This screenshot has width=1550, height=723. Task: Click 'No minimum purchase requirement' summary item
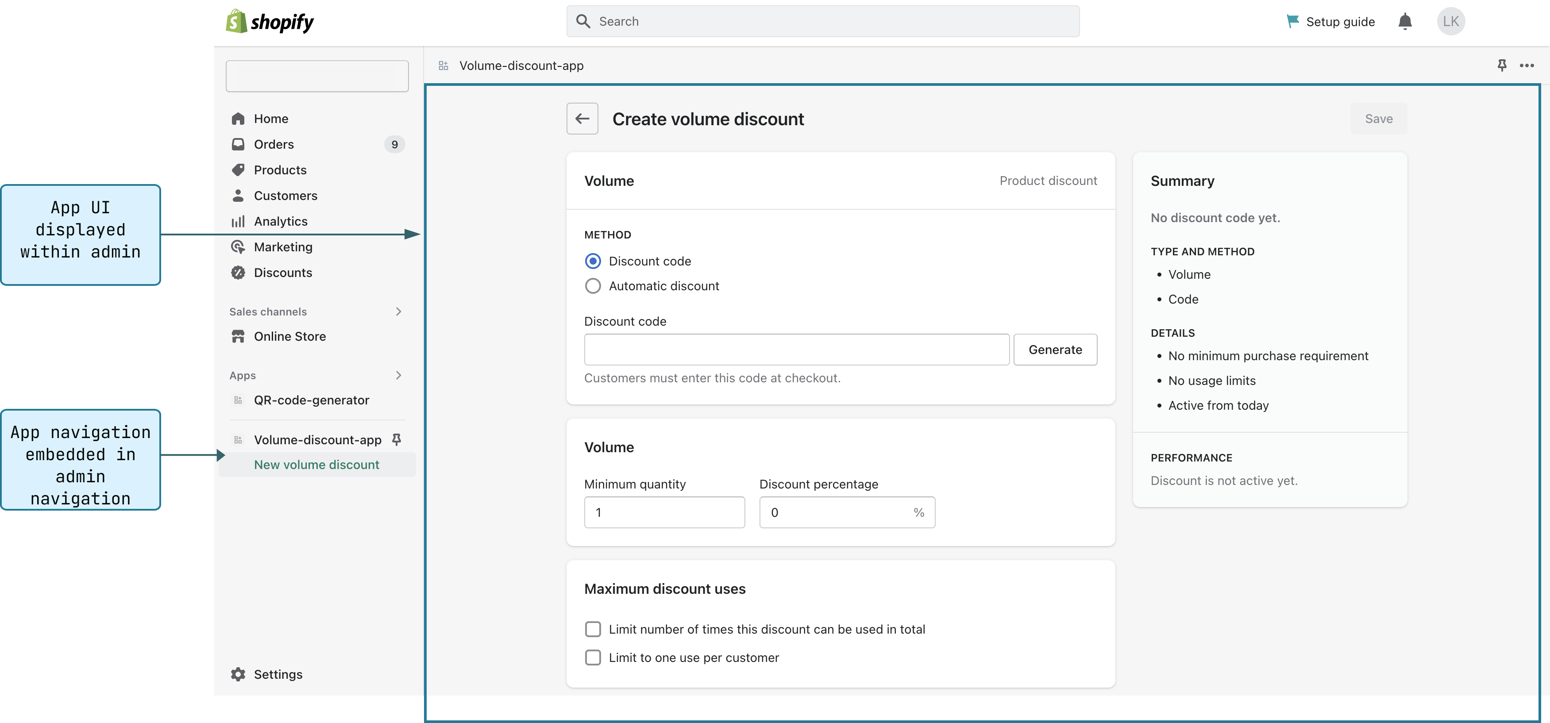(x=1268, y=356)
